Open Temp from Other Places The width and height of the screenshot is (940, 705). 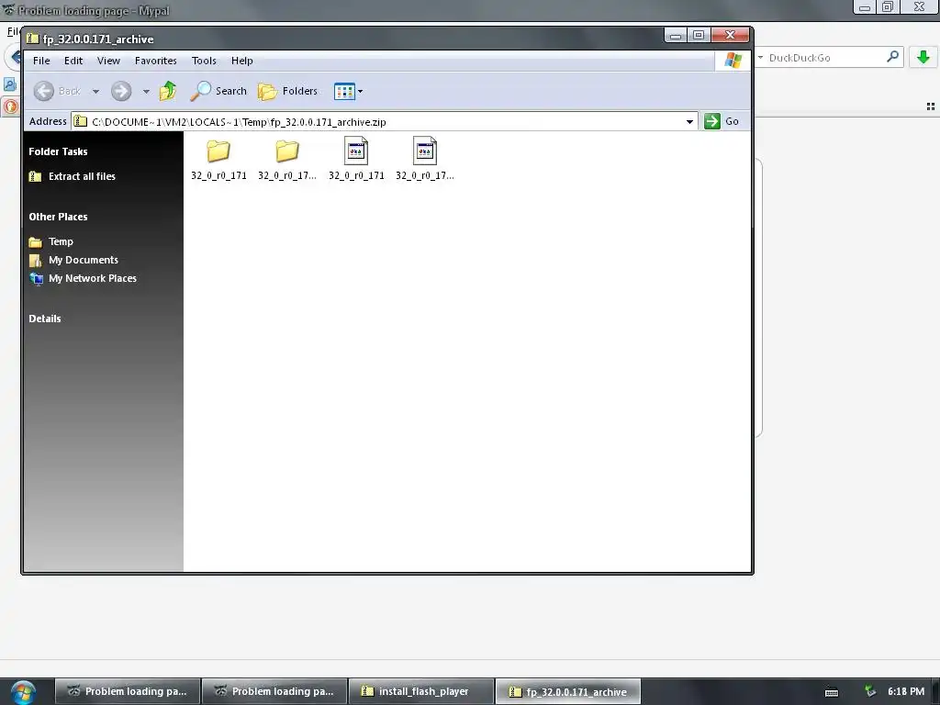click(61, 241)
